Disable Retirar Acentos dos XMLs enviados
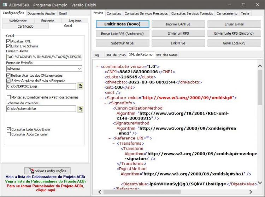The image size is (265, 197). (8, 75)
